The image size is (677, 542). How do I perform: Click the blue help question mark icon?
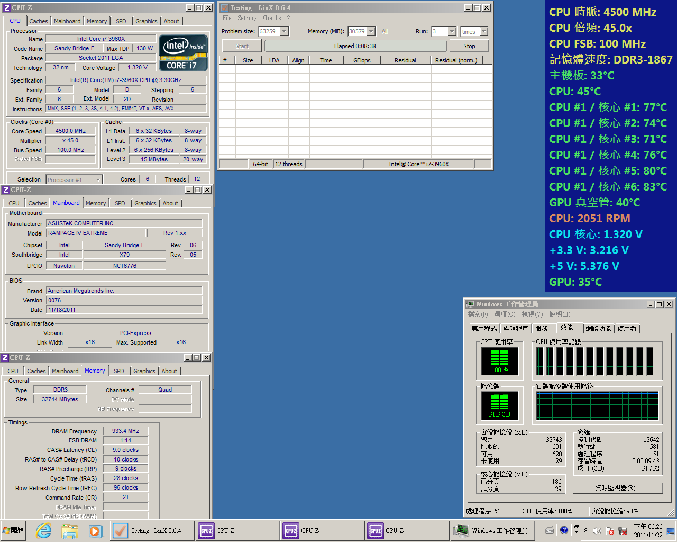564,529
